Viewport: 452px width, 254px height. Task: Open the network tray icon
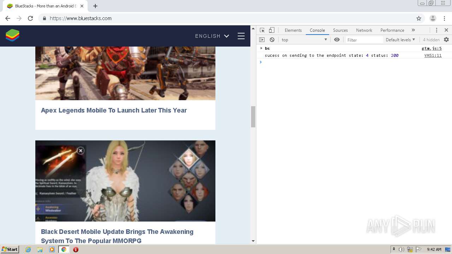coord(410,249)
